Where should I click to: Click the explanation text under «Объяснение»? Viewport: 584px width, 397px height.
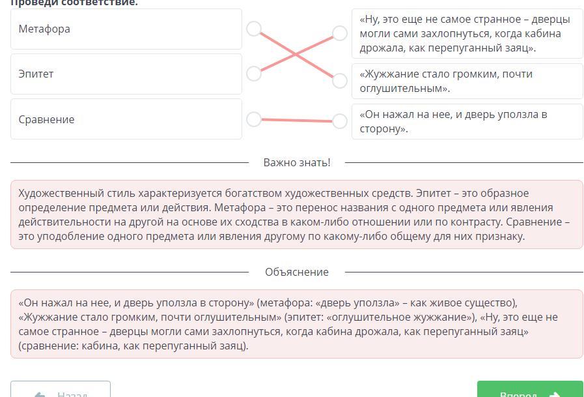click(297, 324)
